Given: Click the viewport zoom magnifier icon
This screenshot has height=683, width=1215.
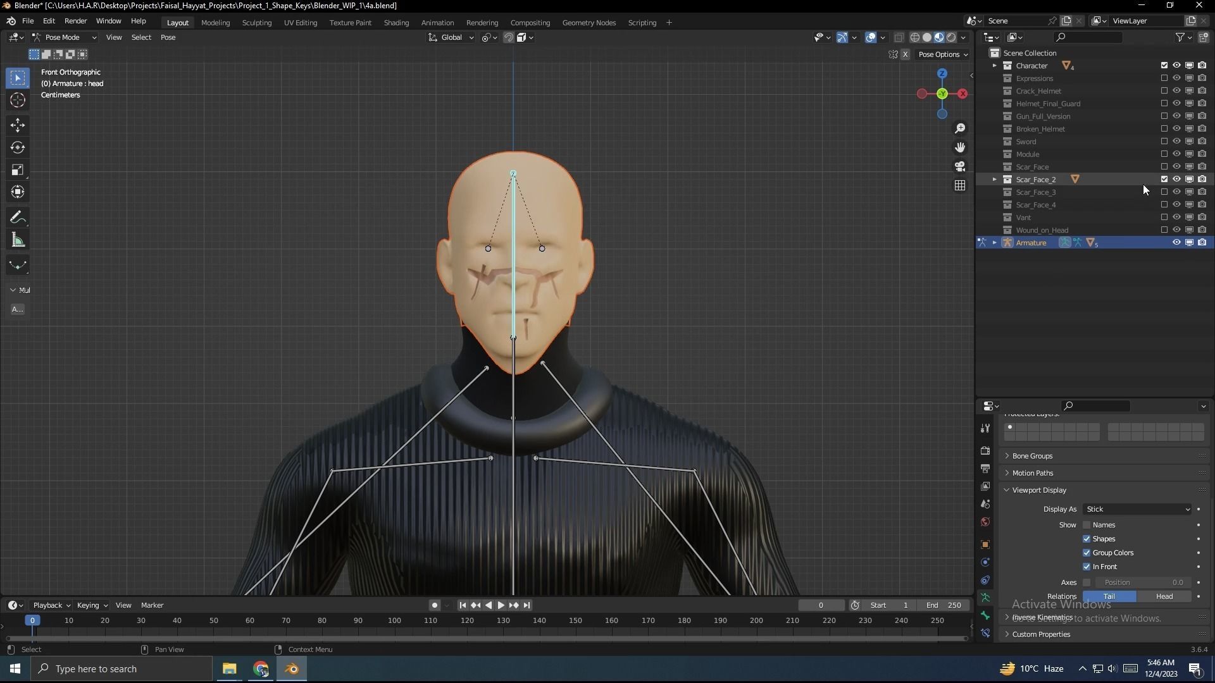Looking at the screenshot, I should (960, 128).
